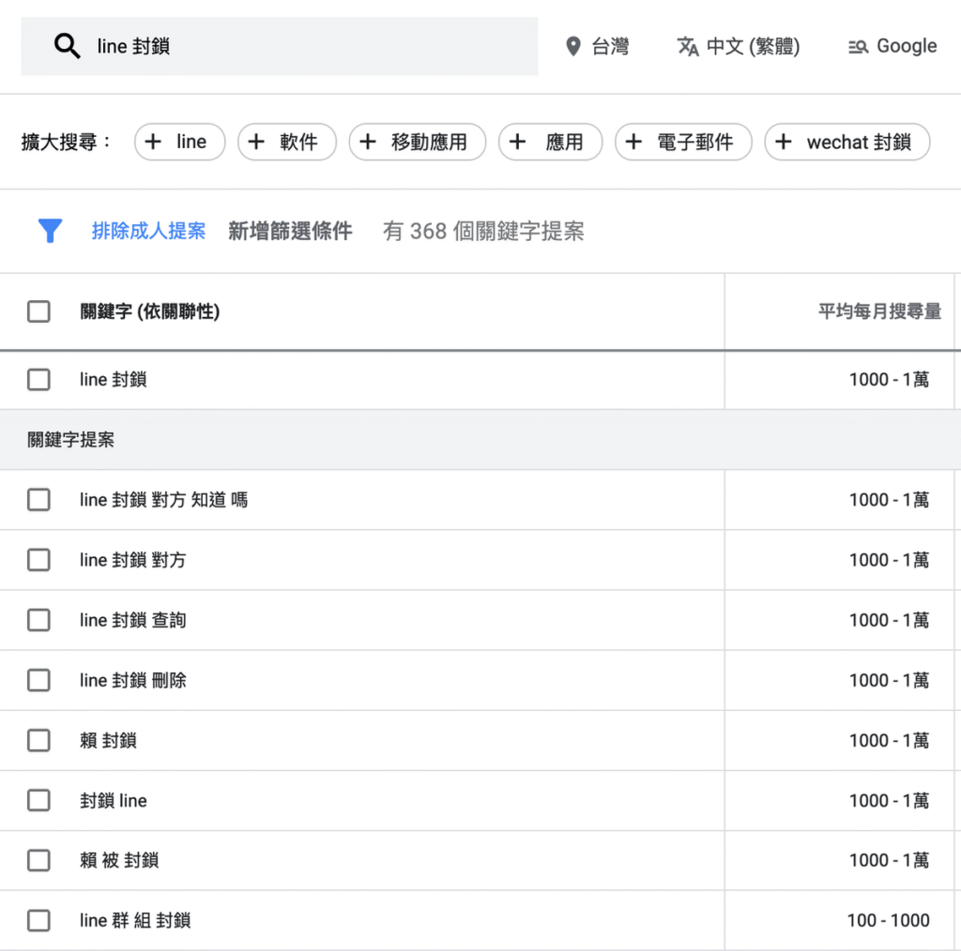This screenshot has width=961, height=951.
Task: Click the 排除成人提案 filter link
Action: pos(148,231)
